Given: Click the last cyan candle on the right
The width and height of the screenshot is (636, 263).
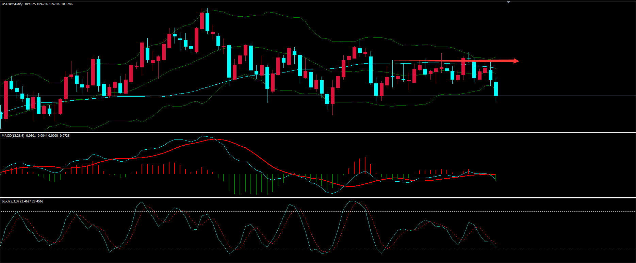Looking at the screenshot, I should pyautogui.click(x=496, y=88).
